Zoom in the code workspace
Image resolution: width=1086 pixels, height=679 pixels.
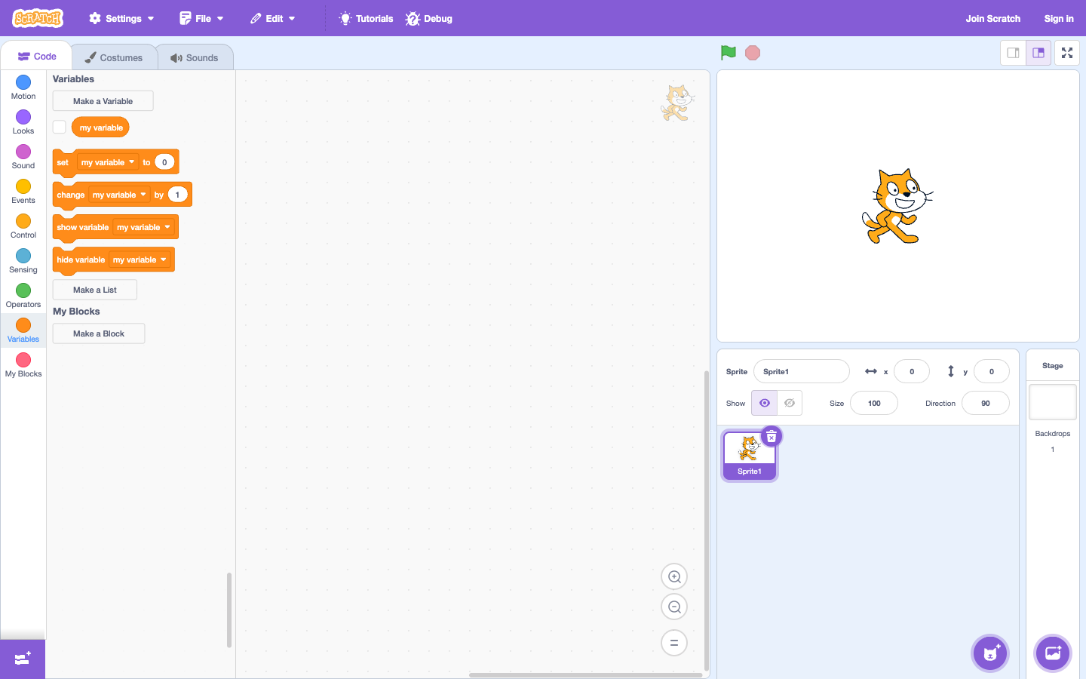[x=674, y=577]
